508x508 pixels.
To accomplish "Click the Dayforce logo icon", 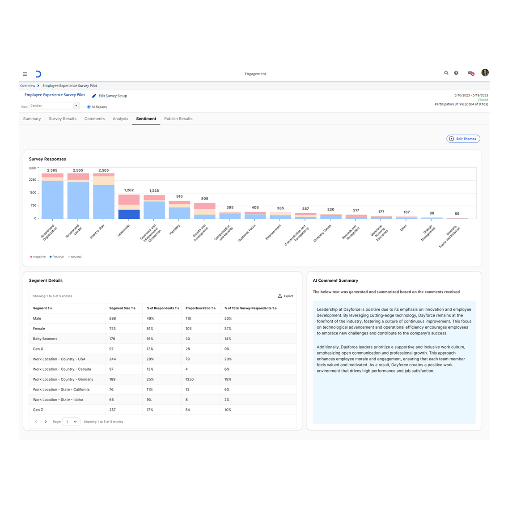I will click(x=38, y=74).
